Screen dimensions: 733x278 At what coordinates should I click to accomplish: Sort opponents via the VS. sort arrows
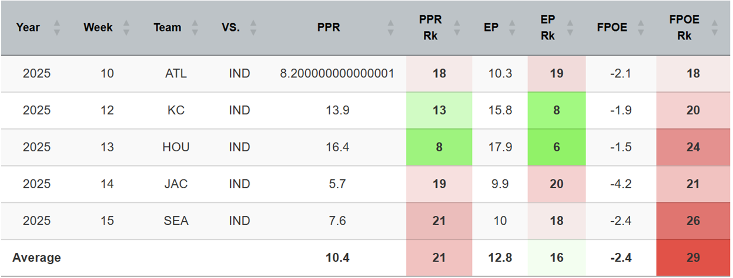point(253,28)
